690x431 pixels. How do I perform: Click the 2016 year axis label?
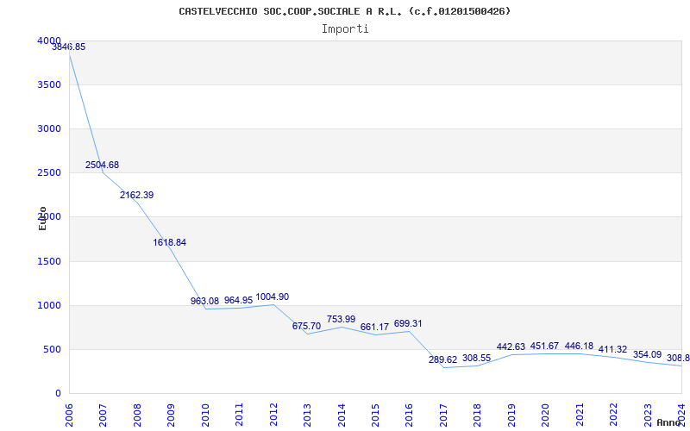click(409, 415)
